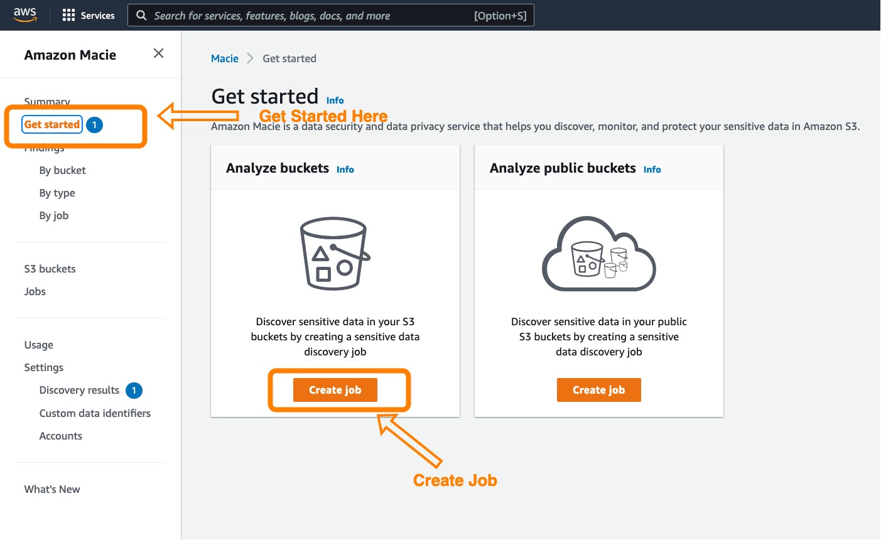Click the search magnifier icon

(141, 15)
